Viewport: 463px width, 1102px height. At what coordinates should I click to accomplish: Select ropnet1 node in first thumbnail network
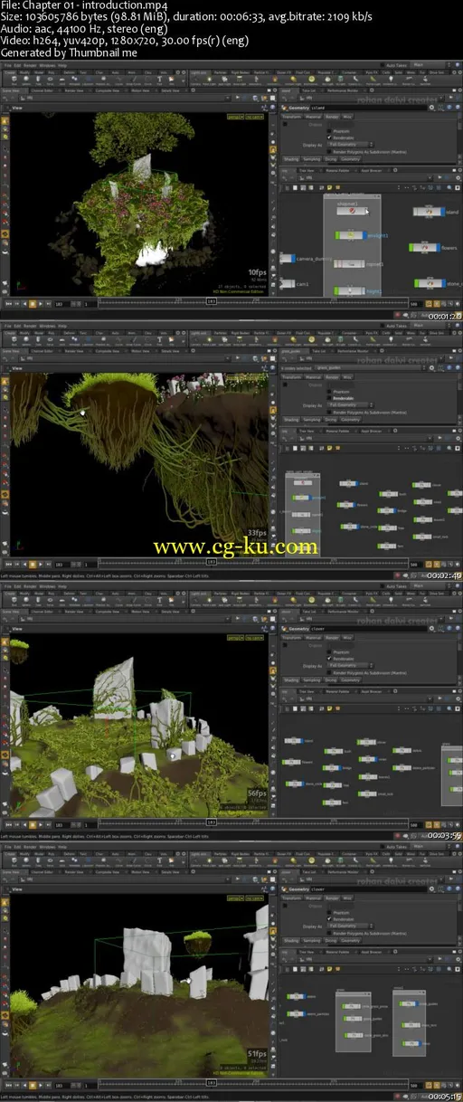[349, 263]
